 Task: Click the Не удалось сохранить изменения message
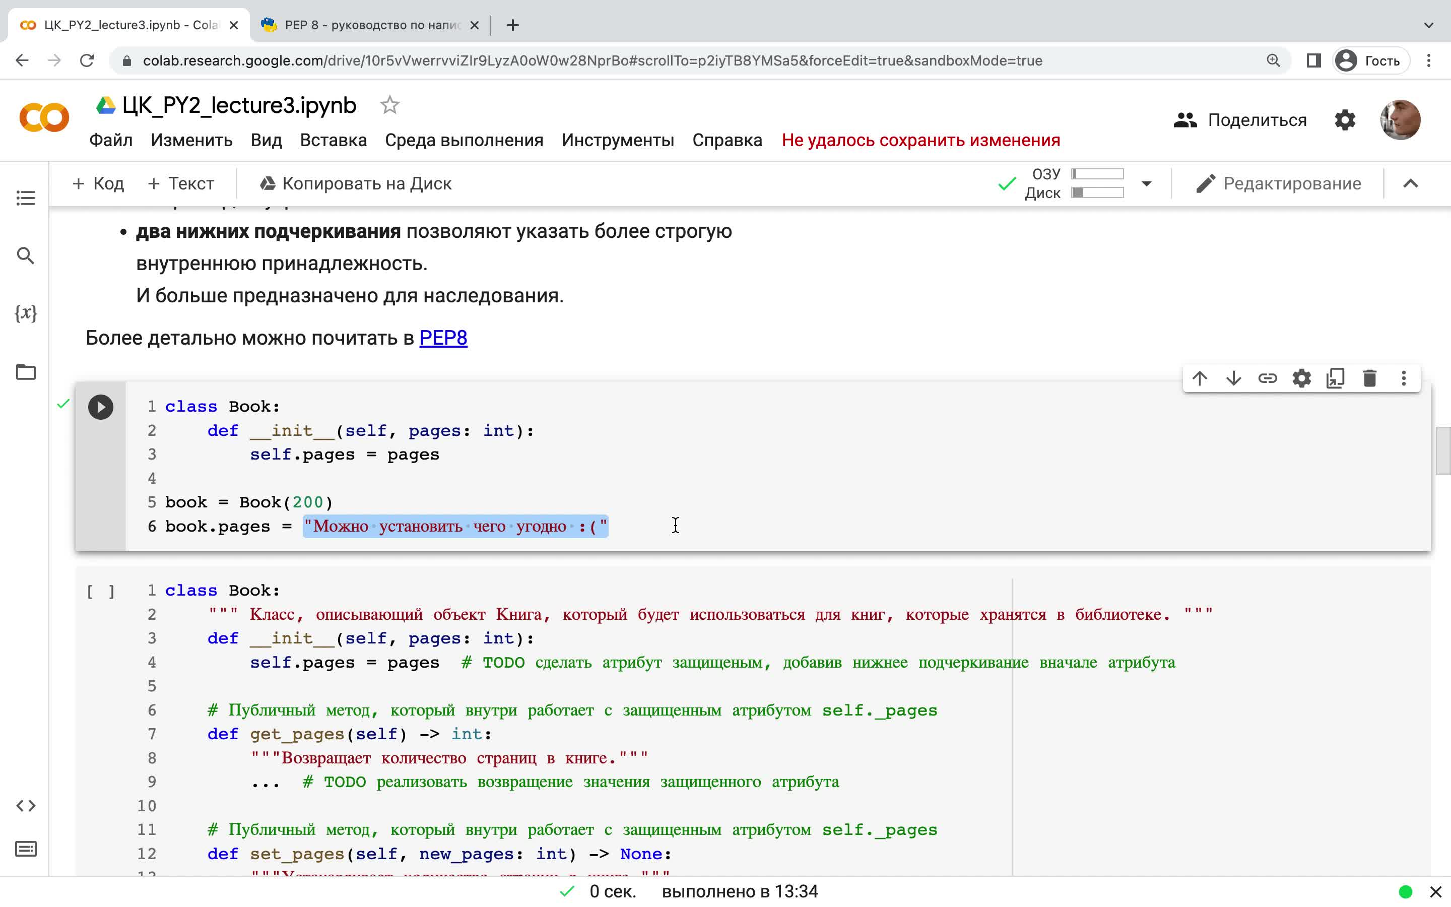[x=921, y=141]
